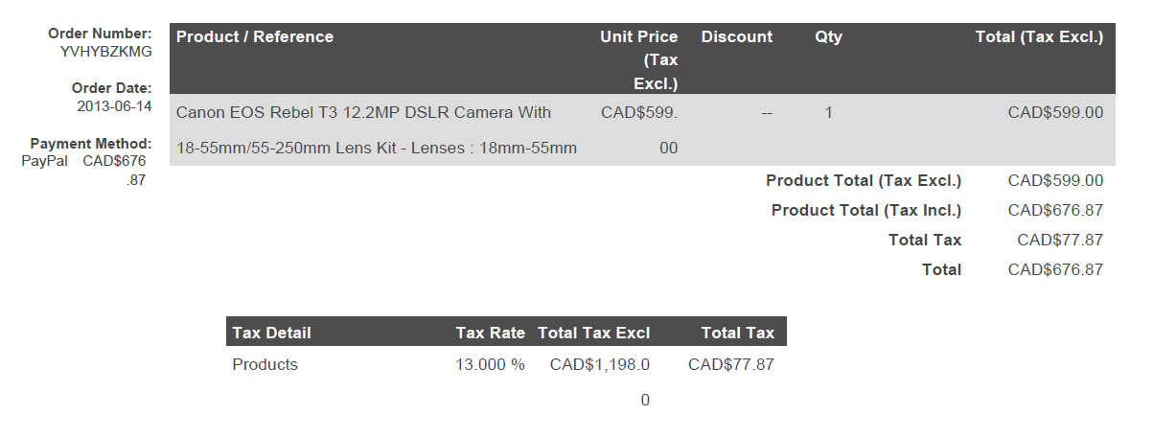
Task: Click the Qty column header
Action: 828,37
